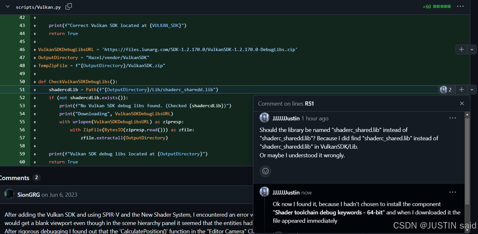Select line number 50 in the diff
This screenshot has height=234, width=478.
click(x=22, y=82)
